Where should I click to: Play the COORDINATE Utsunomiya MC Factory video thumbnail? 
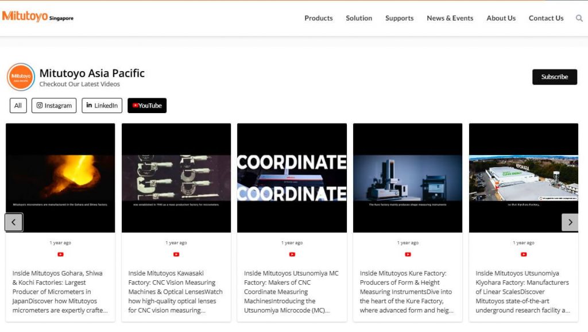292,178
